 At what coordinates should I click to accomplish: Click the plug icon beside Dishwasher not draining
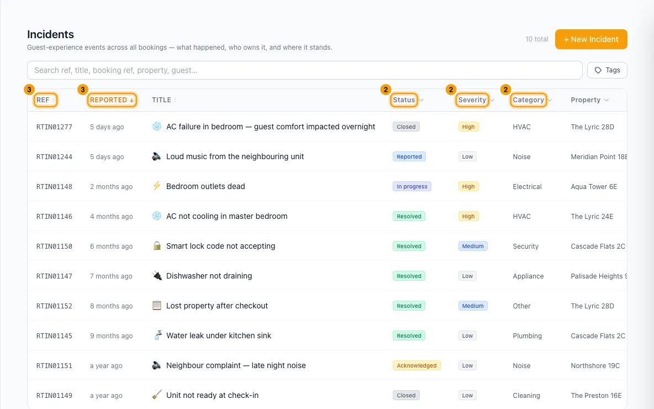pos(156,276)
